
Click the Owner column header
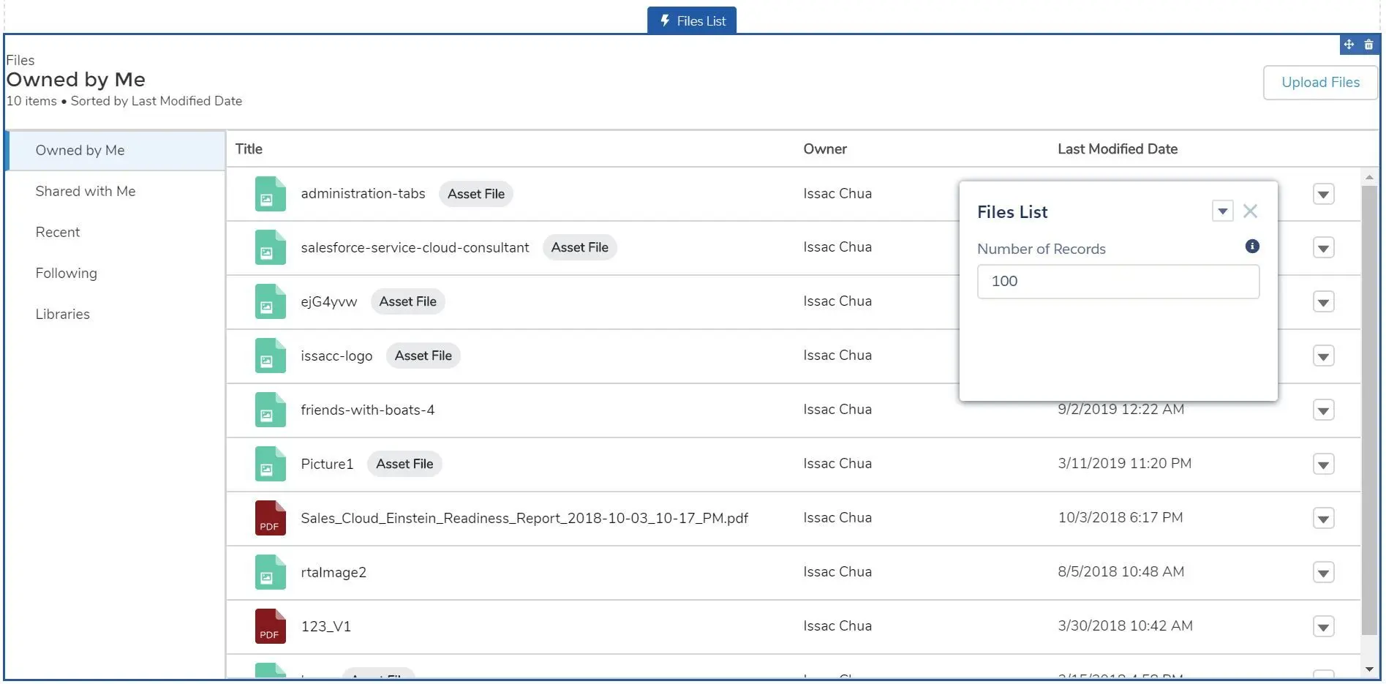click(x=825, y=149)
